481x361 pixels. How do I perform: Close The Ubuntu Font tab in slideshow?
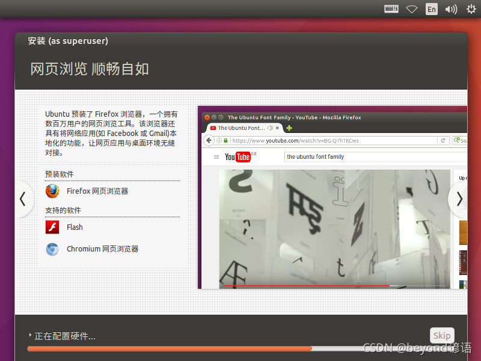click(277, 128)
